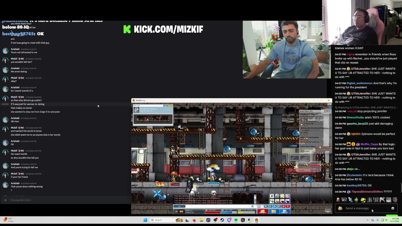Click username gaucho_bzrp23 in chat
This screenshot has height=226, width=402.
pos(357,124)
